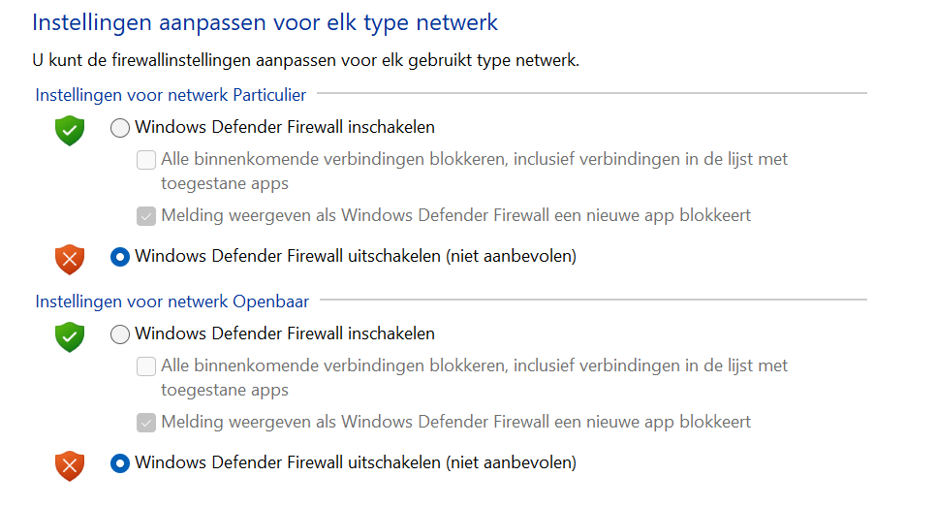The height and width of the screenshot is (508, 937).
Task: Select the 'Firewall inschakelen' radio button for Particulier
Action: pyautogui.click(x=120, y=128)
